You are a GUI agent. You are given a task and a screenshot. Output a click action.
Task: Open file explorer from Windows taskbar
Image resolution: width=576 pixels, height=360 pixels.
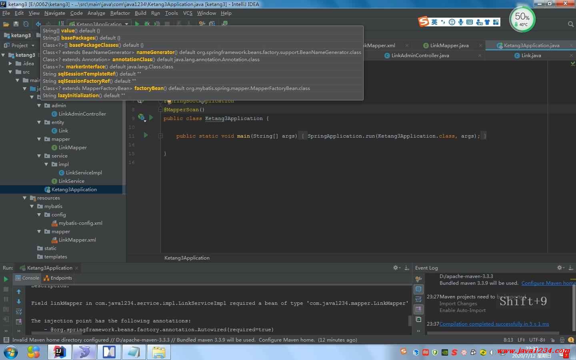click(159, 352)
